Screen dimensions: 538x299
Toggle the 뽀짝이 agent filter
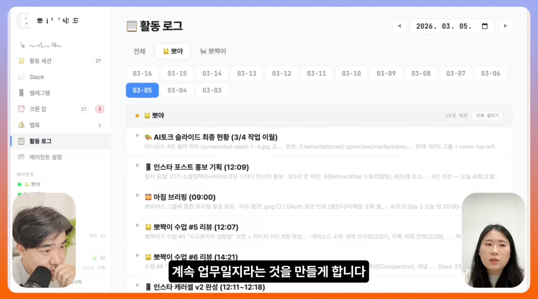click(213, 51)
